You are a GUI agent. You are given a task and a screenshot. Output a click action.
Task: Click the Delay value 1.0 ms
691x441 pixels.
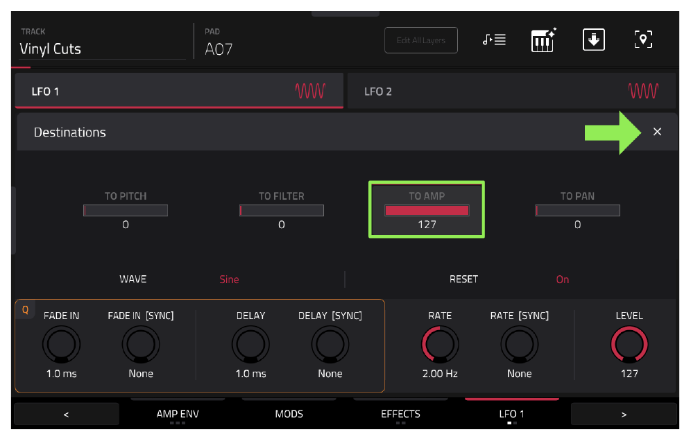(x=250, y=374)
